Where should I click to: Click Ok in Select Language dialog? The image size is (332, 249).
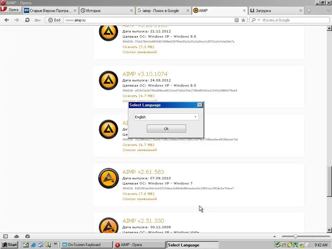click(166, 128)
